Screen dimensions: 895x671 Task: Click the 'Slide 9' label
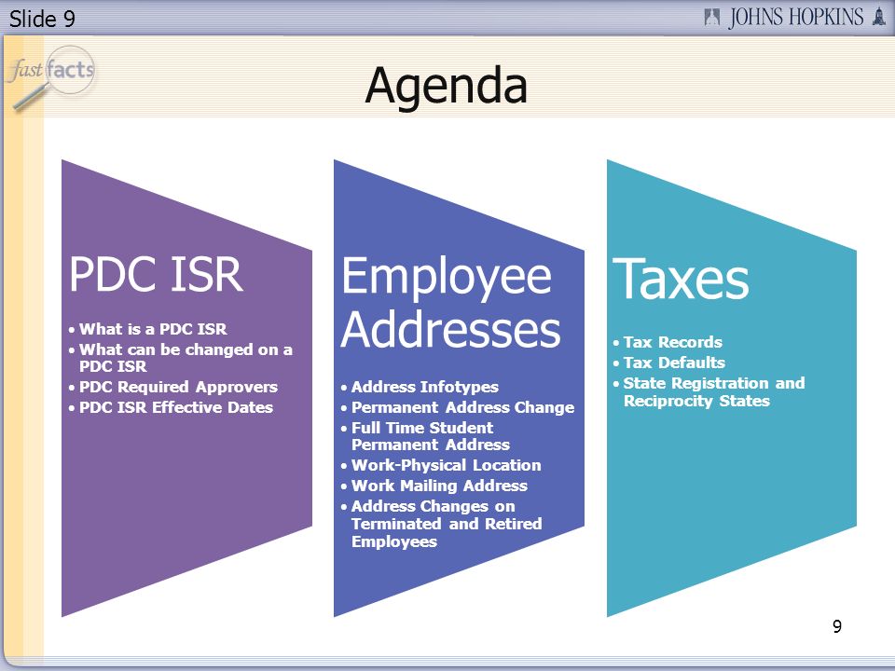(42, 19)
